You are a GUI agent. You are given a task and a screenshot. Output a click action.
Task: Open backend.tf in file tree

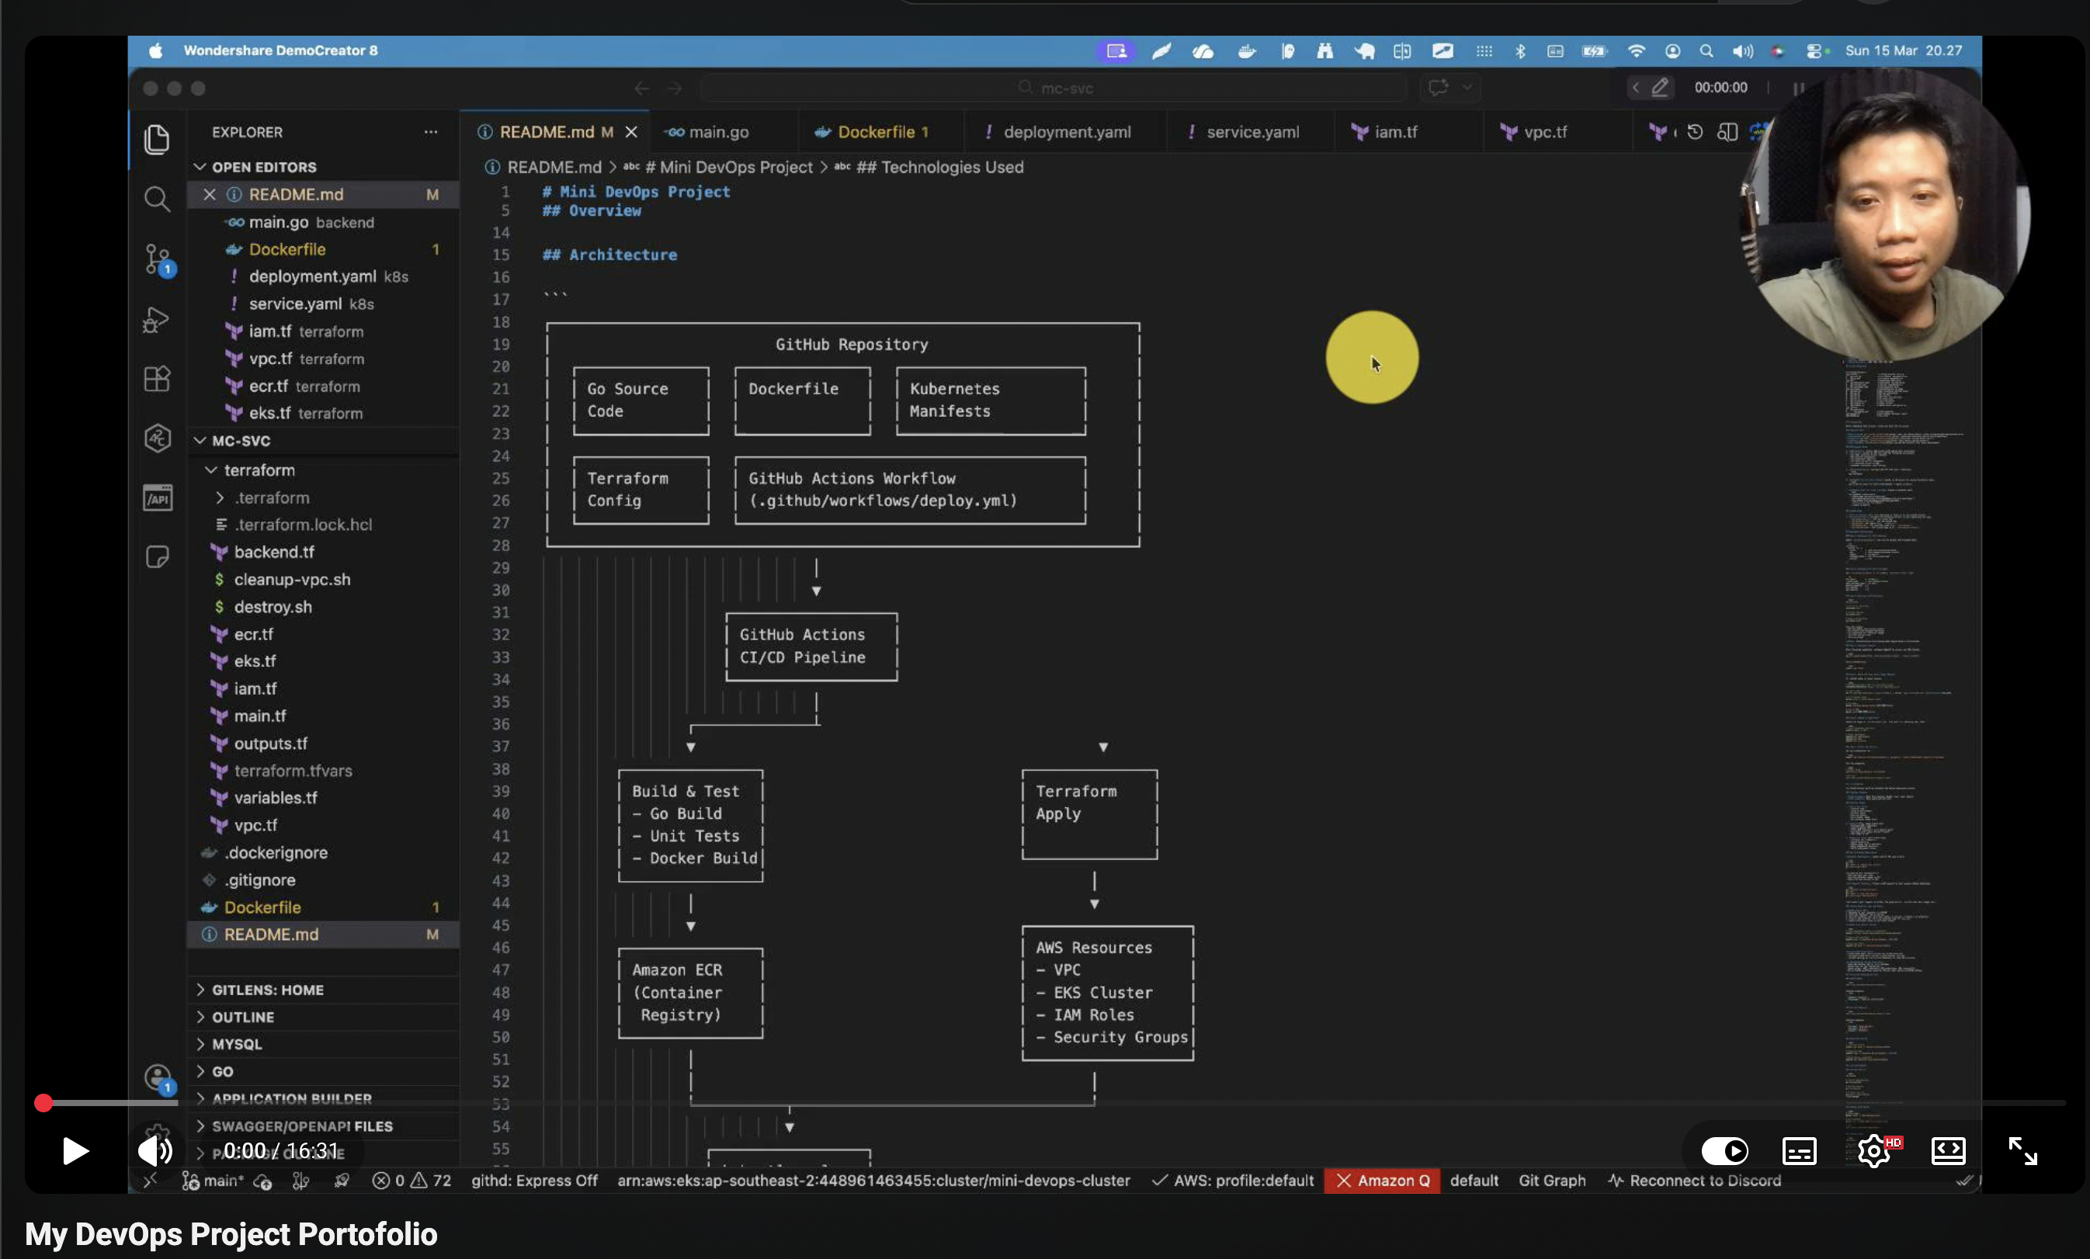coord(323,552)
